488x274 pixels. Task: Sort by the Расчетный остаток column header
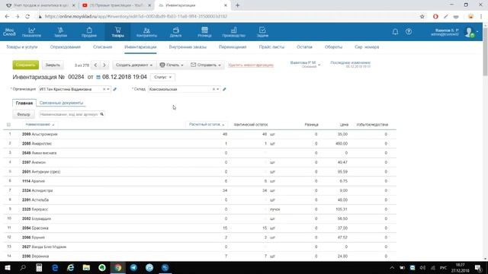point(207,125)
